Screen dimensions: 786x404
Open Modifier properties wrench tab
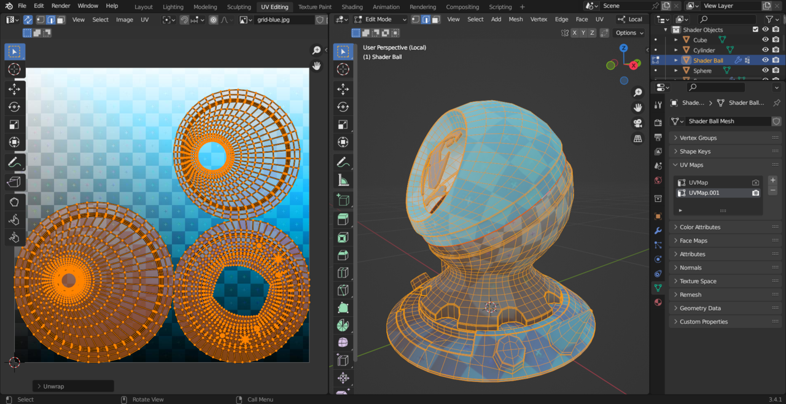[x=658, y=231]
